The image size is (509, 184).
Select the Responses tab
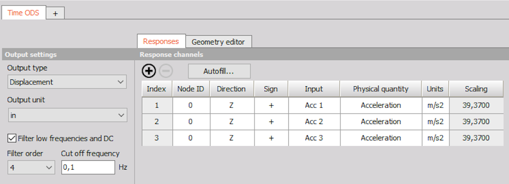click(x=161, y=41)
